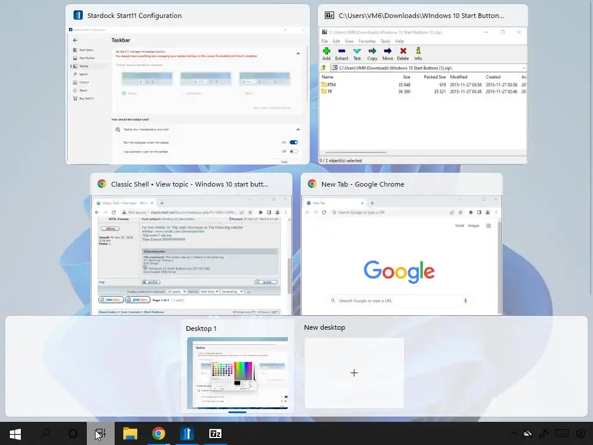Screen dimensions: 593x445
Task: Click the three-dot menu in New Tab Chrome window
Action: [x=496, y=212]
